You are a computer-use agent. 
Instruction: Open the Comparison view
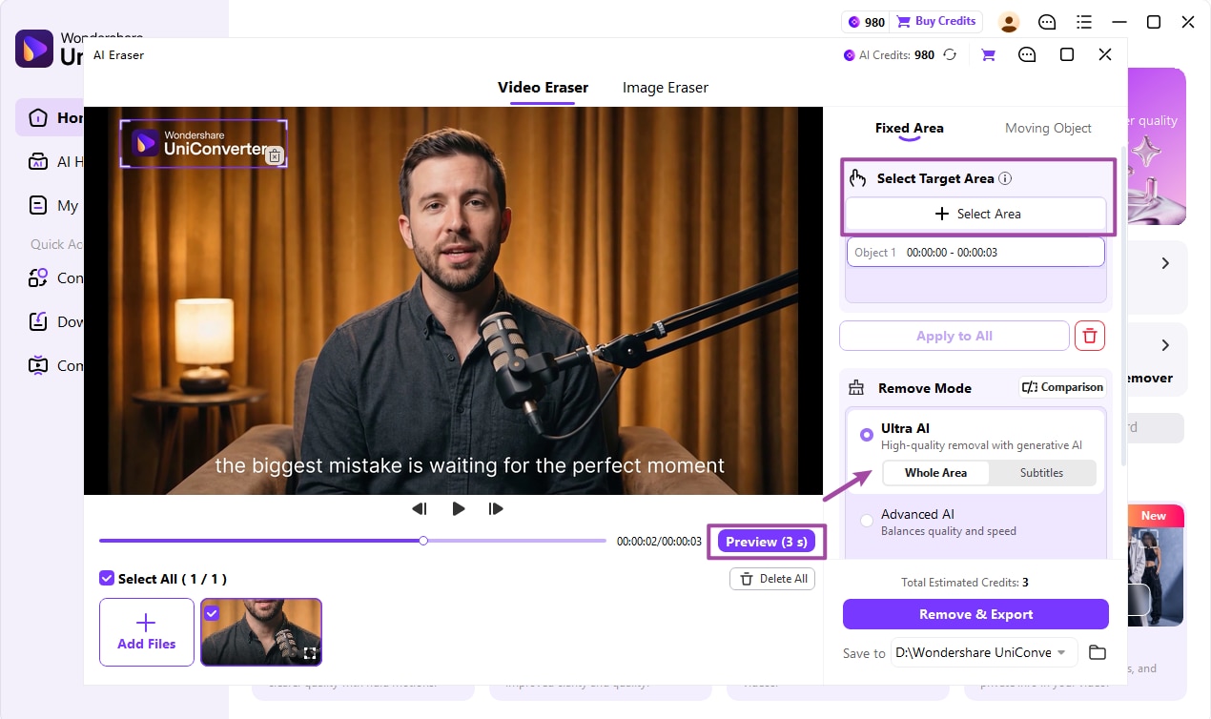tap(1062, 387)
